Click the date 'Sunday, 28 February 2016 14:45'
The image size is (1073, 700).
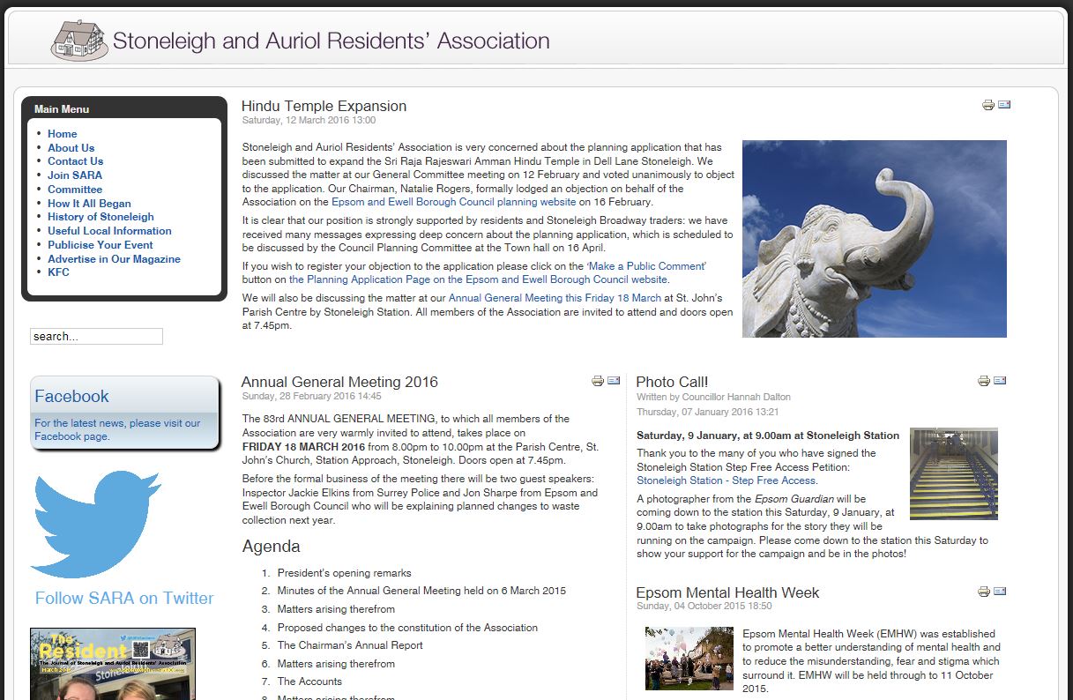click(x=311, y=397)
